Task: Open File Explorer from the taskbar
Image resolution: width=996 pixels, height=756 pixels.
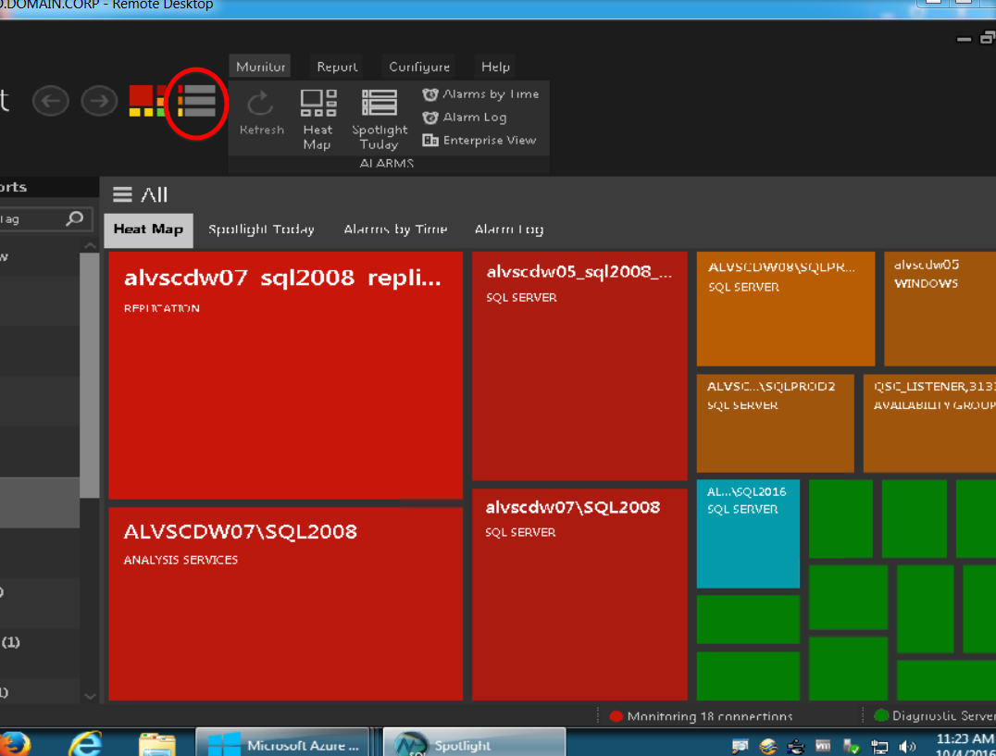Action: click(156, 745)
